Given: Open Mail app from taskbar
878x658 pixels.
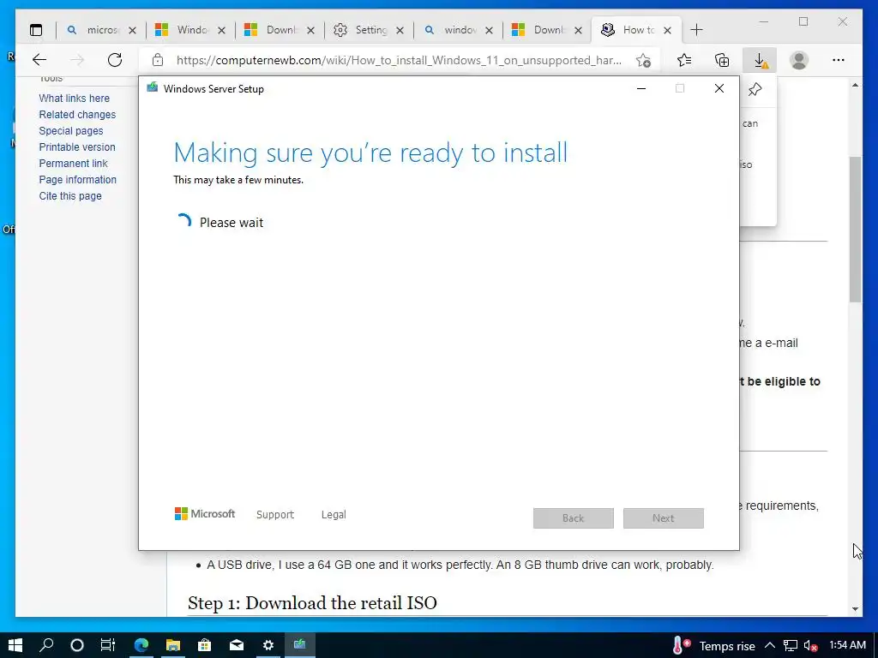Looking at the screenshot, I should pyautogui.click(x=237, y=645).
